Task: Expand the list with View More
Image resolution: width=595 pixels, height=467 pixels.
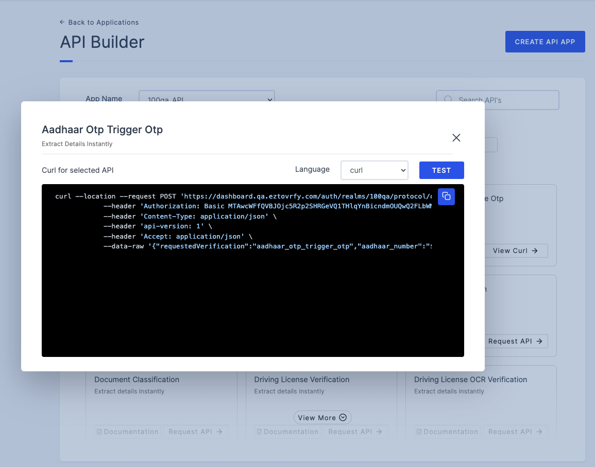Action: 322,418
